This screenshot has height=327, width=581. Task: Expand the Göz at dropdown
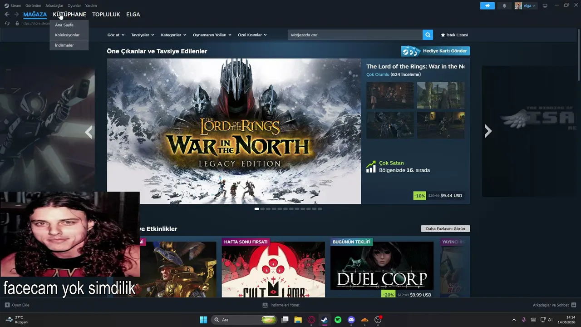tap(116, 35)
